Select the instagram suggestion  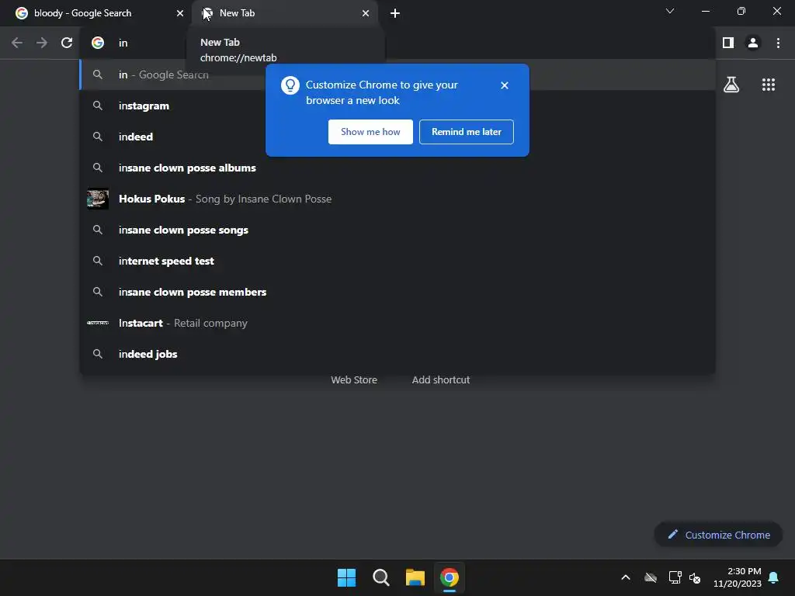[397, 106]
